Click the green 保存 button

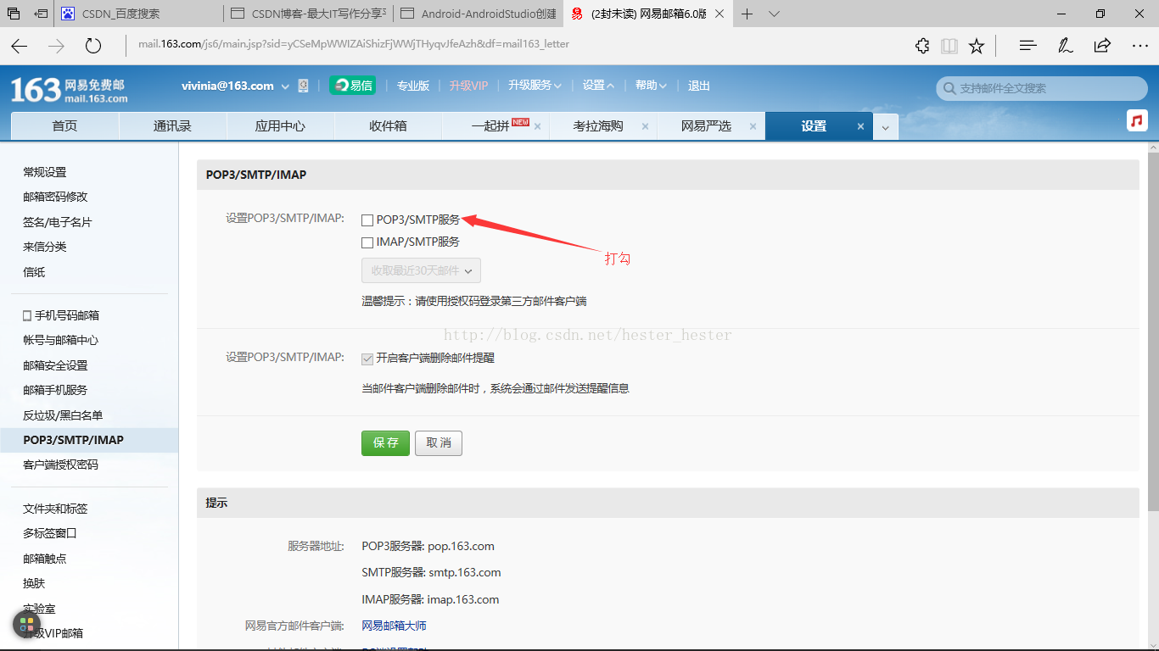click(385, 442)
